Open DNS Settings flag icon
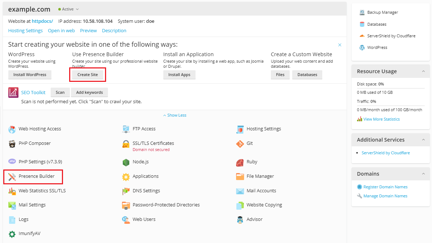Image resolution: width=432 pixels, height=243 pixels. (x=126, y=191)
